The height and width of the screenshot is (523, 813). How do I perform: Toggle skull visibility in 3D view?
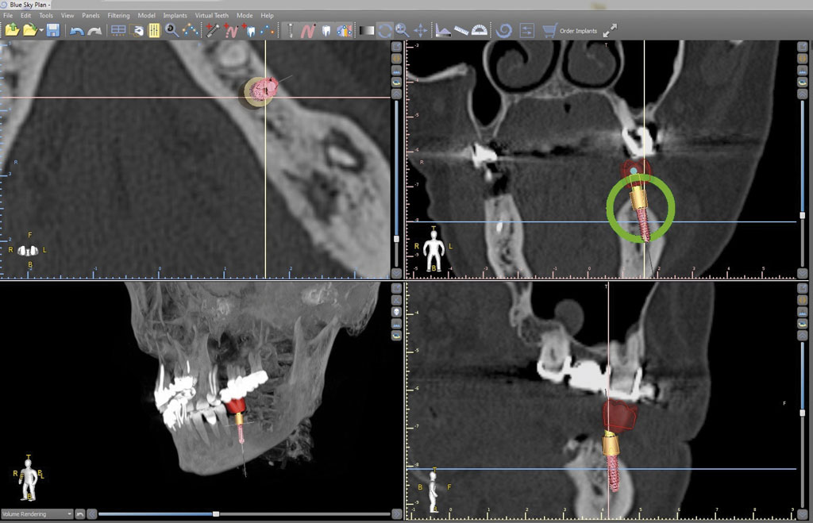(396, 312)
